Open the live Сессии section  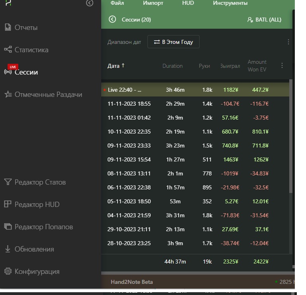(21, 72)
